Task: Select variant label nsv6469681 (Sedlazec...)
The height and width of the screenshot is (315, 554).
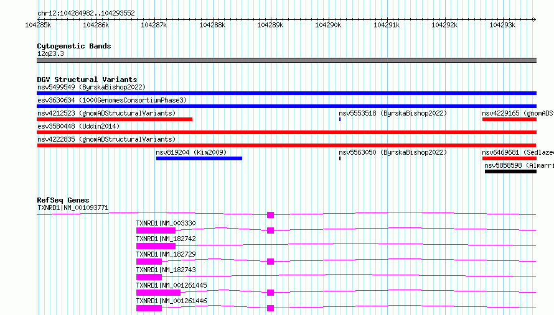Action: pos(518,152)
